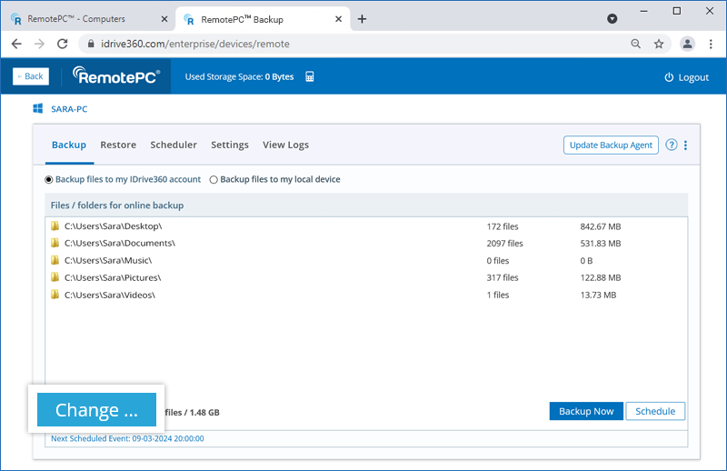Switch to the Restore tab
The height and width of the screenshot is (471, 727).
point(118,145)
